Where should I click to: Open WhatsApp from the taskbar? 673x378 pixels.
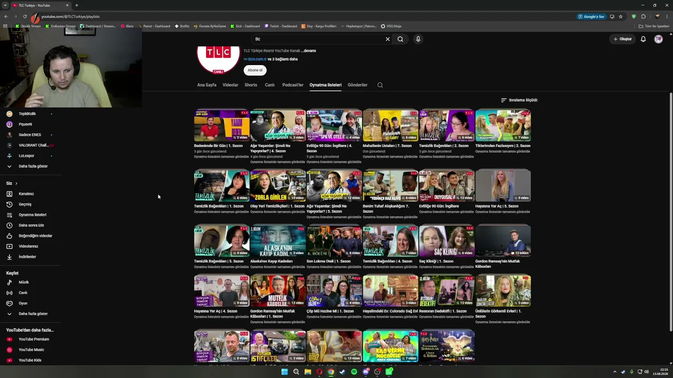389,372
